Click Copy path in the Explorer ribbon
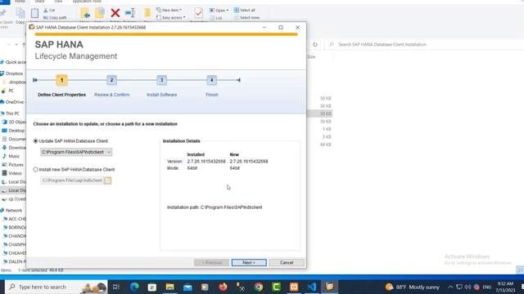Screen dimensions: 524x294 click(x=55, y=17)
